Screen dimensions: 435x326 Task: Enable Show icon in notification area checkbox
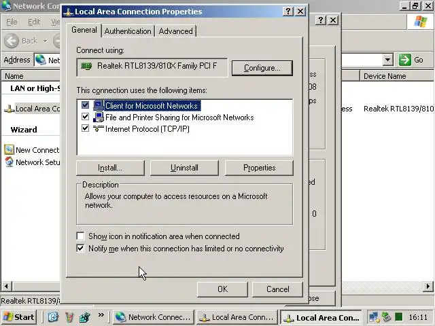click(80, 236)
